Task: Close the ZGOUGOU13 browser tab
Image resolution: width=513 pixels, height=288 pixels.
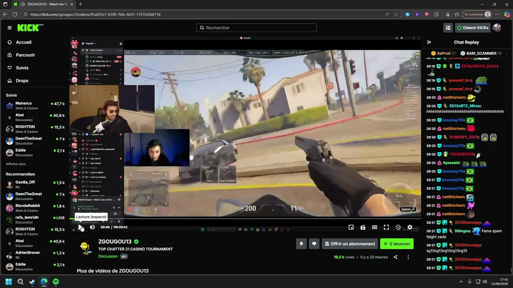Action: pos(72,4)
